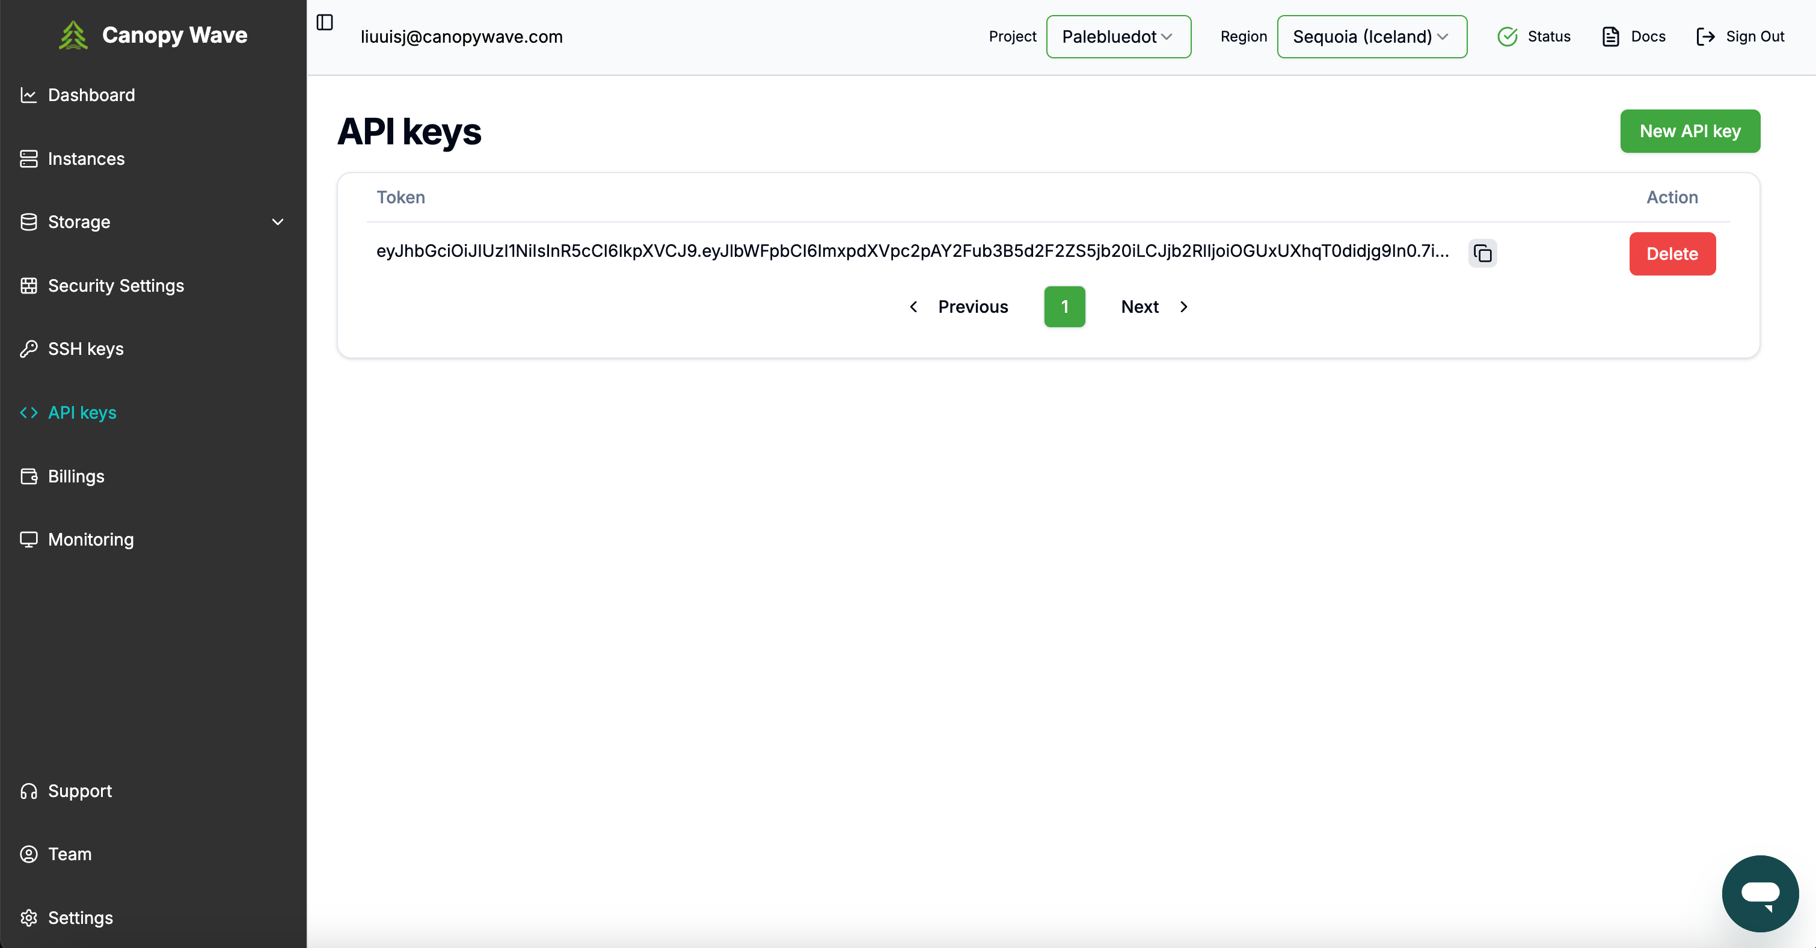The image size is (1816, 948).
Task: Select the Dashboard icon in sidebar
Action: point(29,94)
